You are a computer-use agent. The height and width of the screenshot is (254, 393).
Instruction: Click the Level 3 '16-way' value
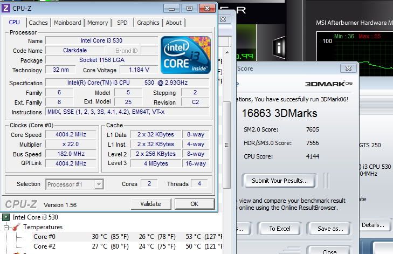tap(196, 163)
